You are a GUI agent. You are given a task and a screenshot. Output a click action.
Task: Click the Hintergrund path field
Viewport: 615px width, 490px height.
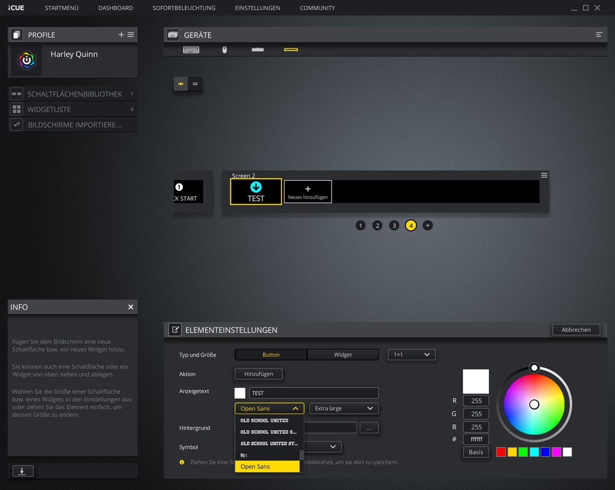pos(331,428)
